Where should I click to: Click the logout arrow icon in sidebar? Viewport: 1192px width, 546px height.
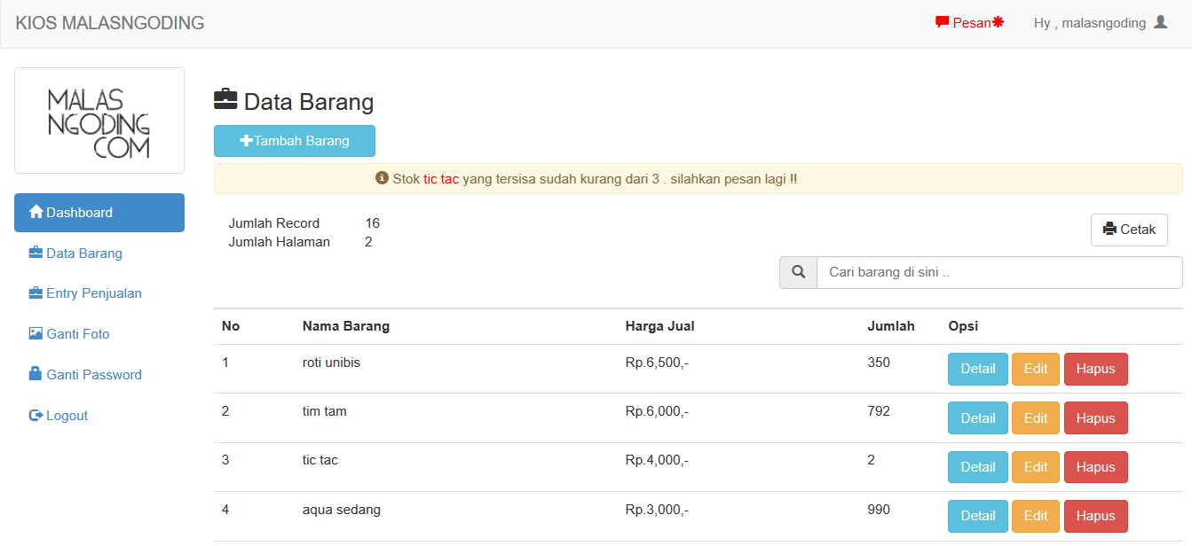pyautogui.click(x=36, y=416)
